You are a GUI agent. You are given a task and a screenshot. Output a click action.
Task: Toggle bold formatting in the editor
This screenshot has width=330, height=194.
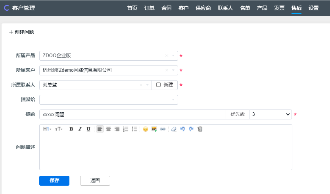(x=71, y=129)
